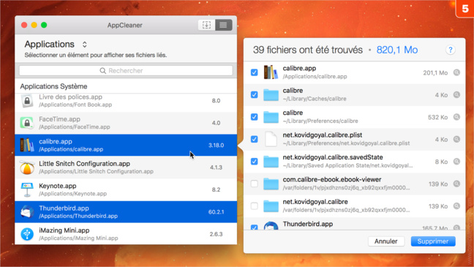Click the net.kovidgoyal.calibre folder icon
This screenshot has height=267, width=474.
tap(271, 206)
